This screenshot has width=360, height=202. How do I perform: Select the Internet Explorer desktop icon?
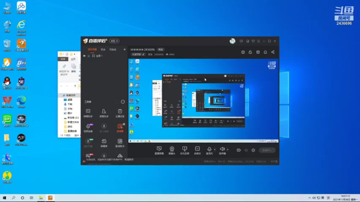21,28
